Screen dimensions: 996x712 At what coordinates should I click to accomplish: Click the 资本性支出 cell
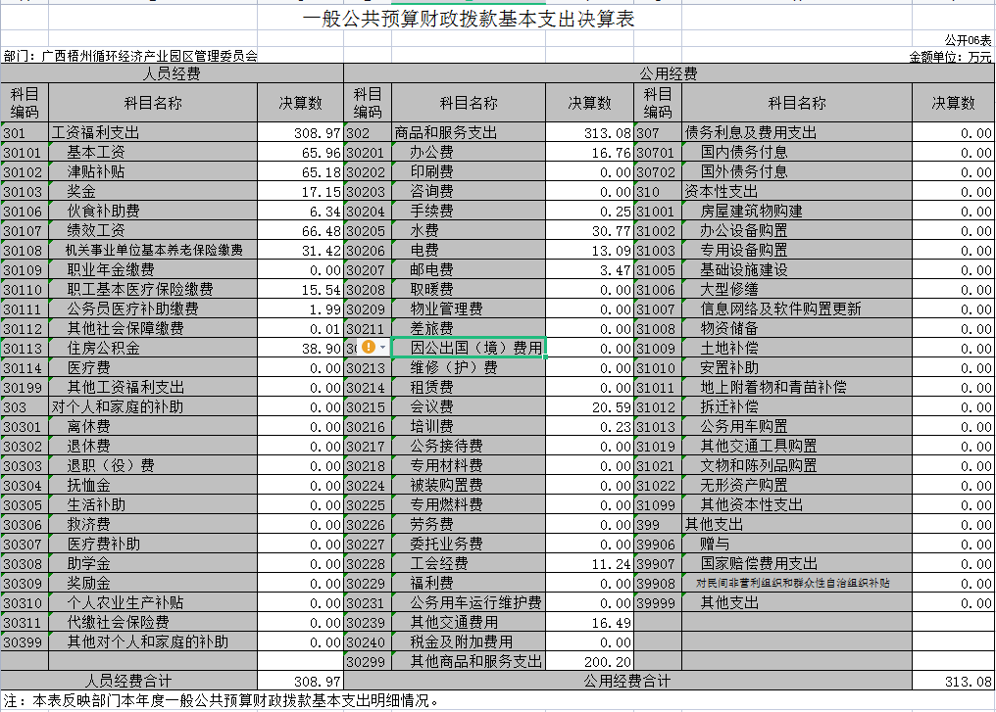[x=797, y=192]
